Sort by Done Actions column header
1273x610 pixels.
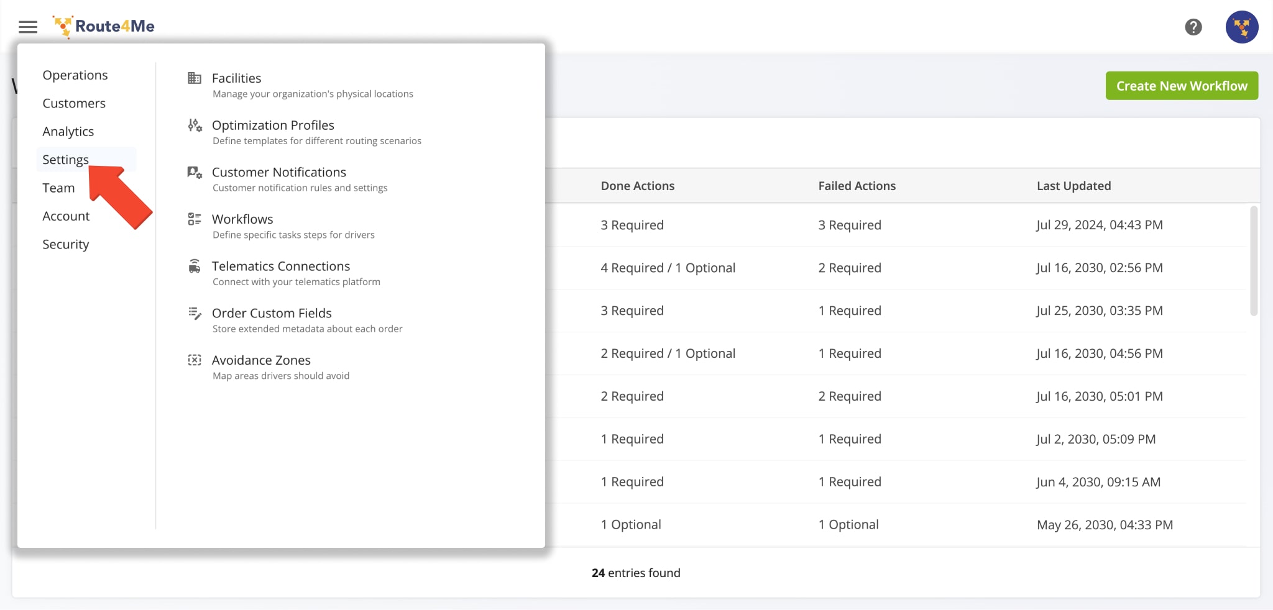638,186
